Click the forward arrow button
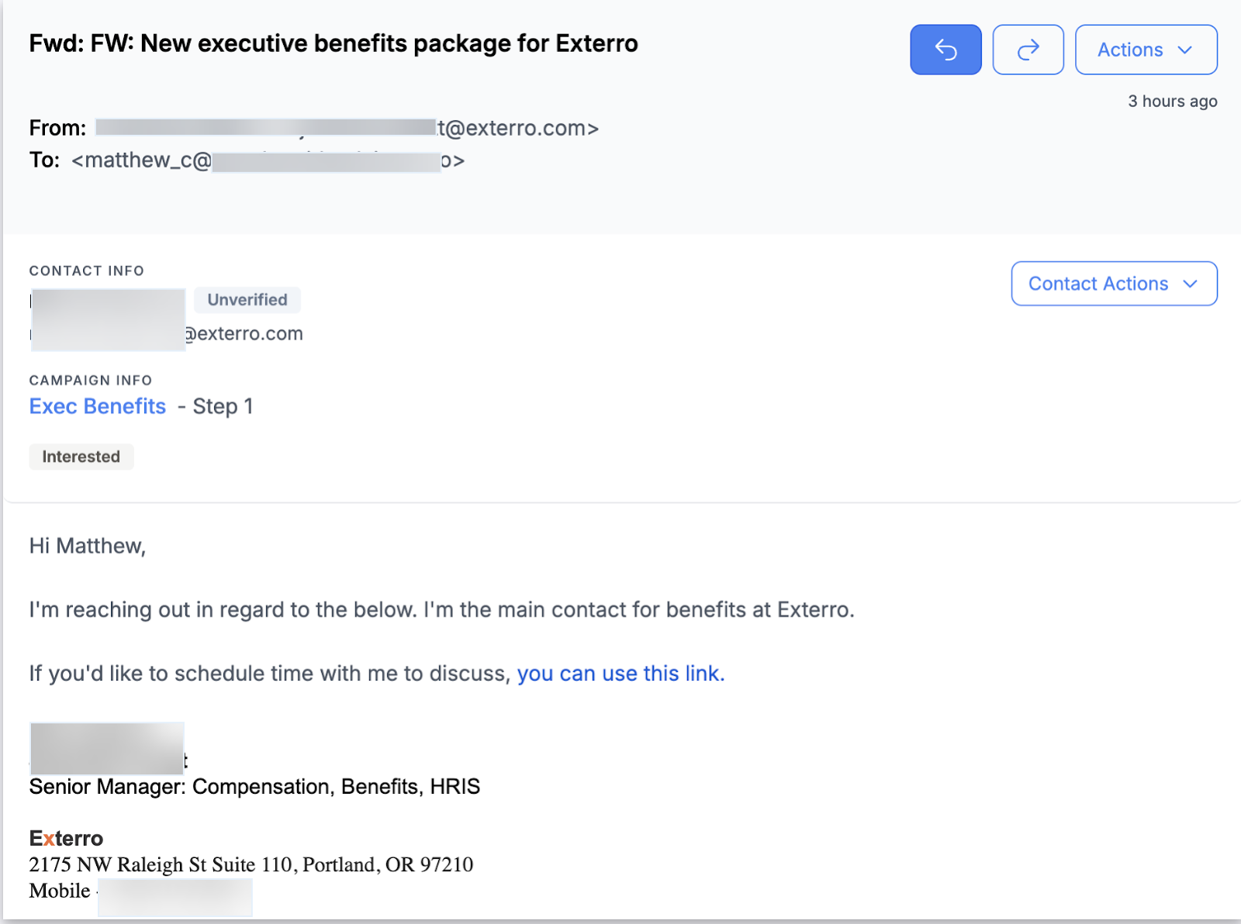Screen dimensions: 1241x924 (x=1028, y=50)
